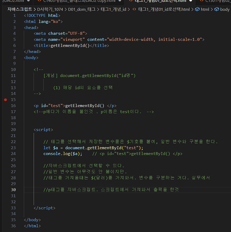Click the file icon on CT403 copy tab
Viewport: 231px width, 232px height.
[x=39, y=2]
